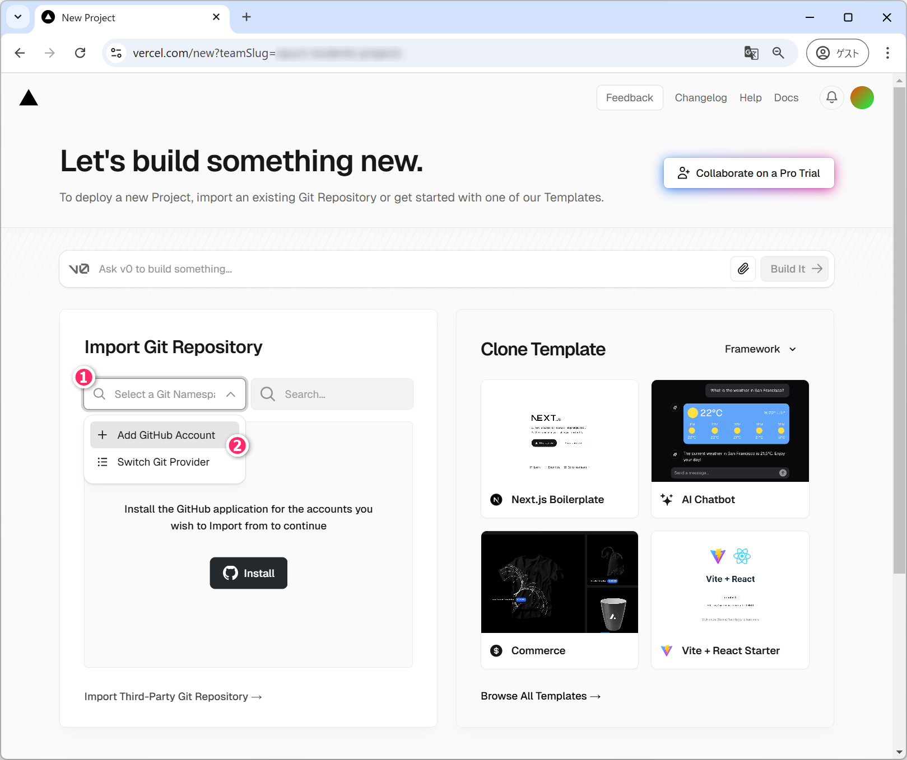Choose Add GitHub Account from menu

click(165, 435)
